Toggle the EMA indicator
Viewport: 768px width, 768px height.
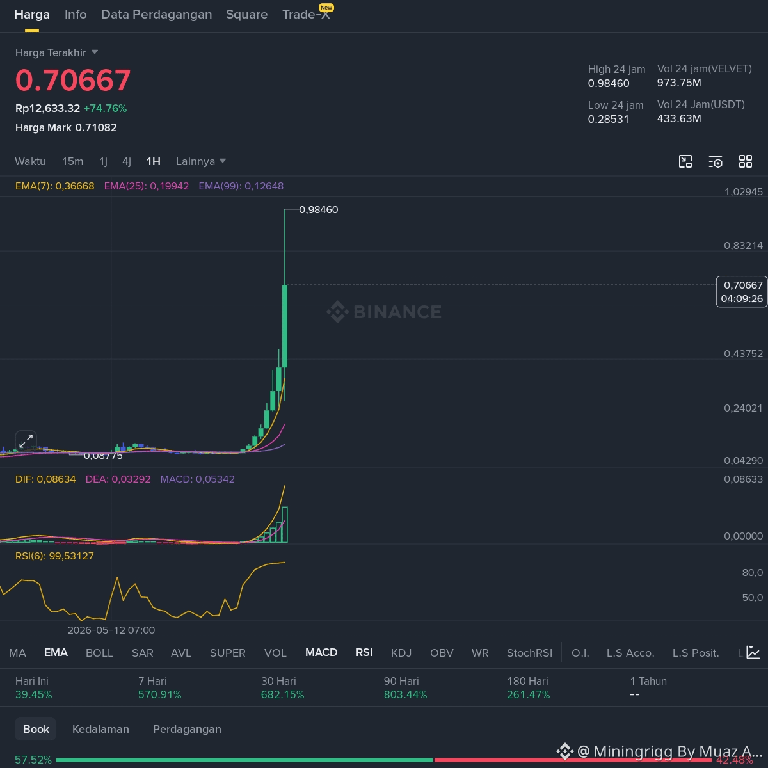pyautogui.click(x=56, y=652)
